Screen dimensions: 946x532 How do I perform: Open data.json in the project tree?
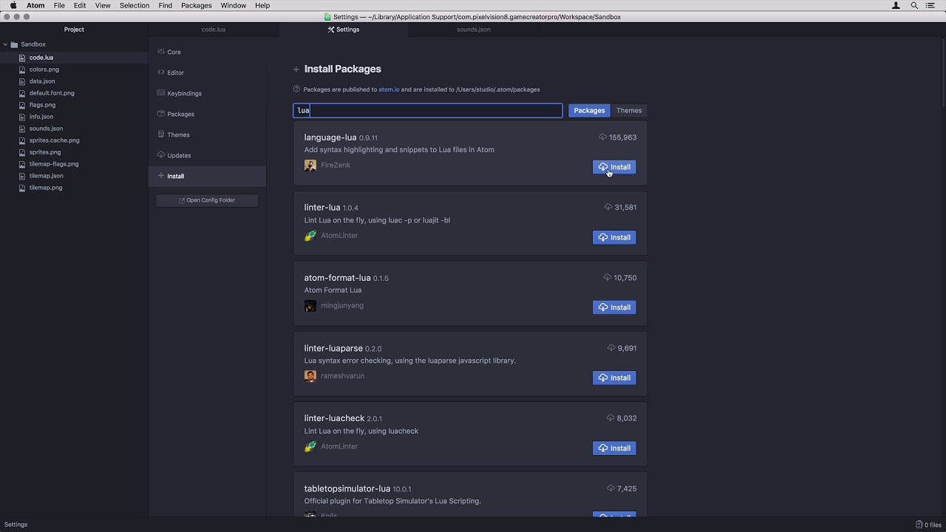(x=42, y=81)
